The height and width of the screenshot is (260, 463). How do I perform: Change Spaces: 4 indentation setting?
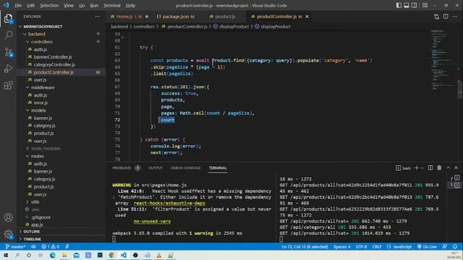pos(342,246)
